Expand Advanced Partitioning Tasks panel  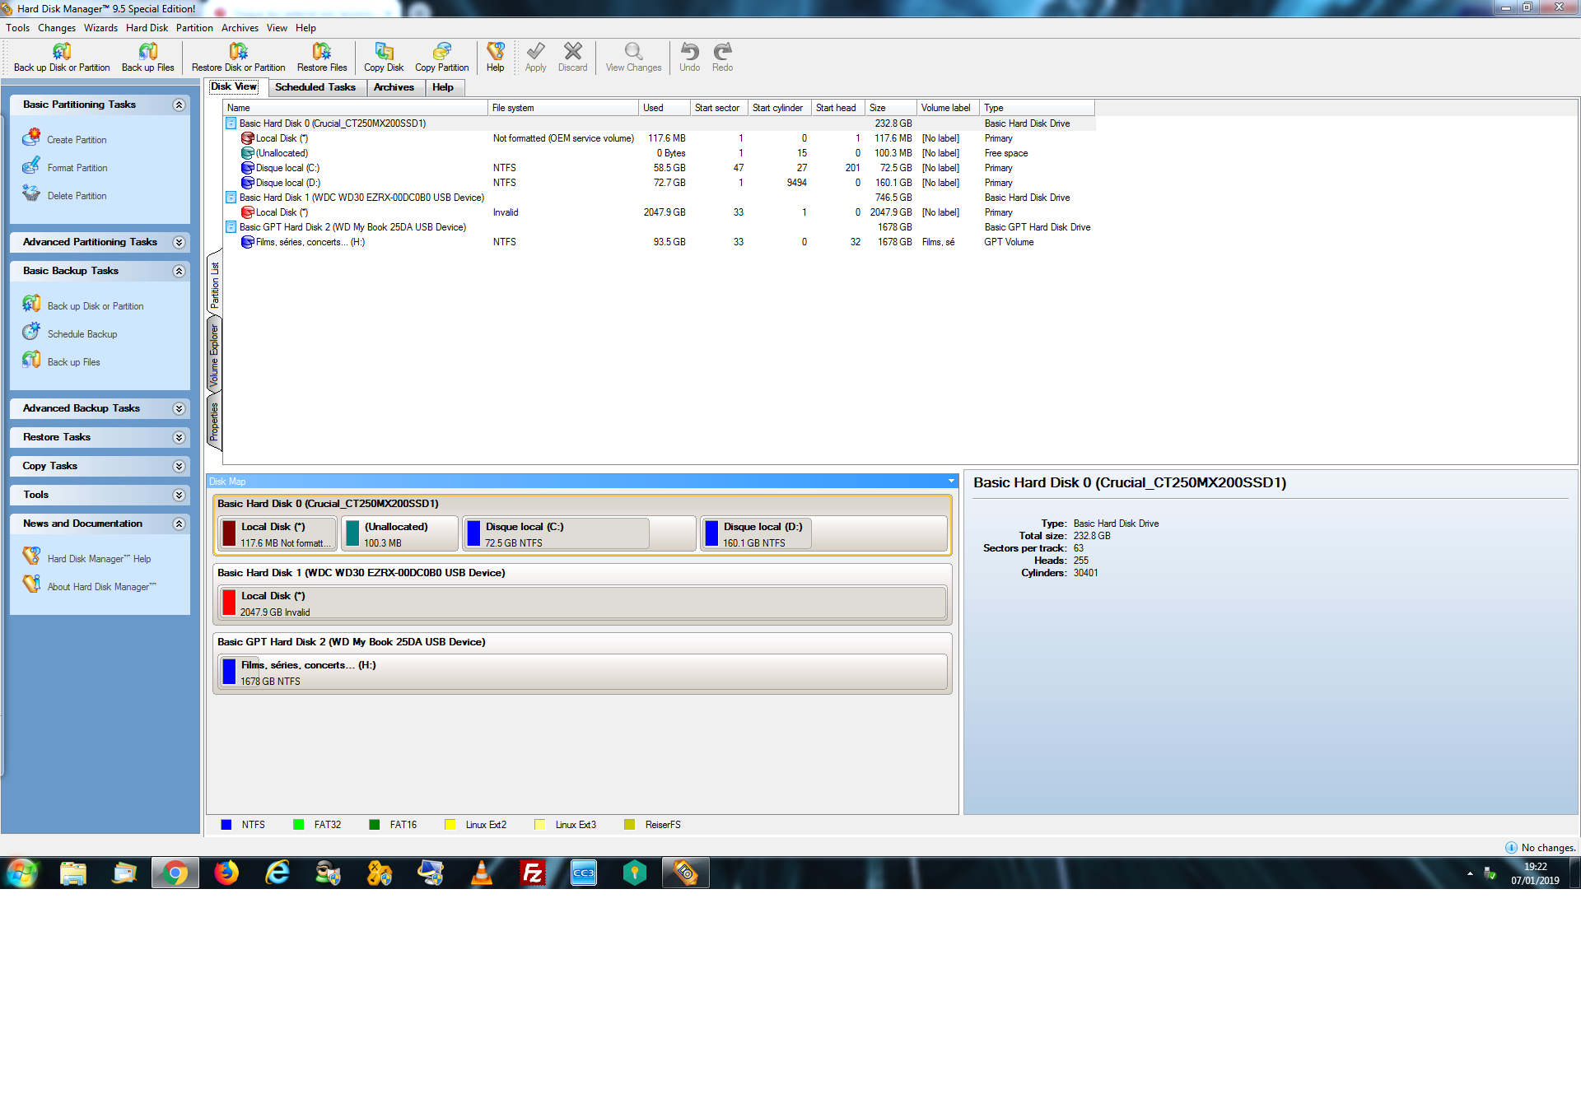[179, 243]
